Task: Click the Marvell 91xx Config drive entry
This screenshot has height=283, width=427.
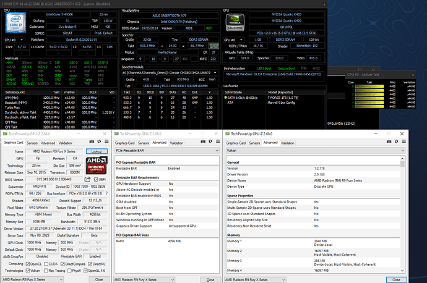Action: click(x=282, y=103)
